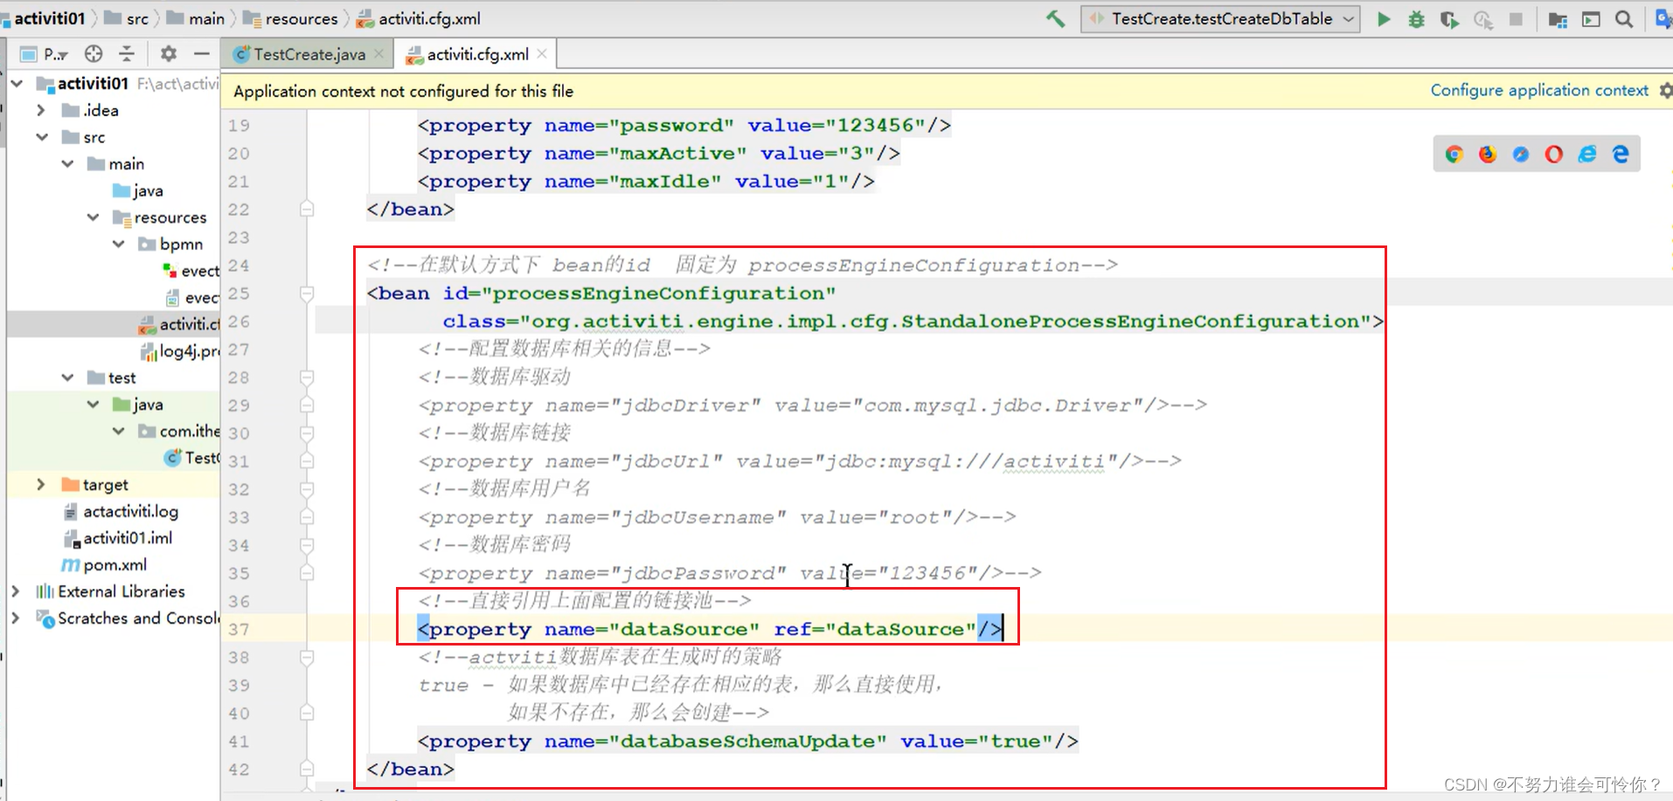Click the Configure application context link
1673x801 pixels.
click(1538, 90)
